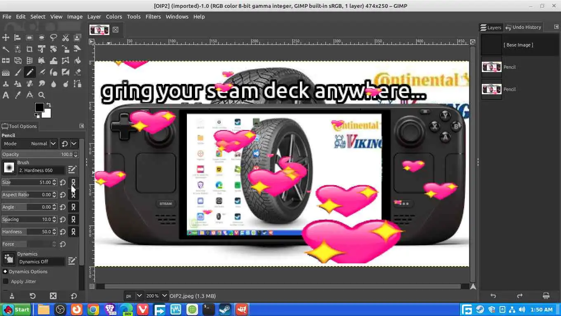561x316 pixels.
Task: Open the Layer menu
Action: (x=94, y=16)
